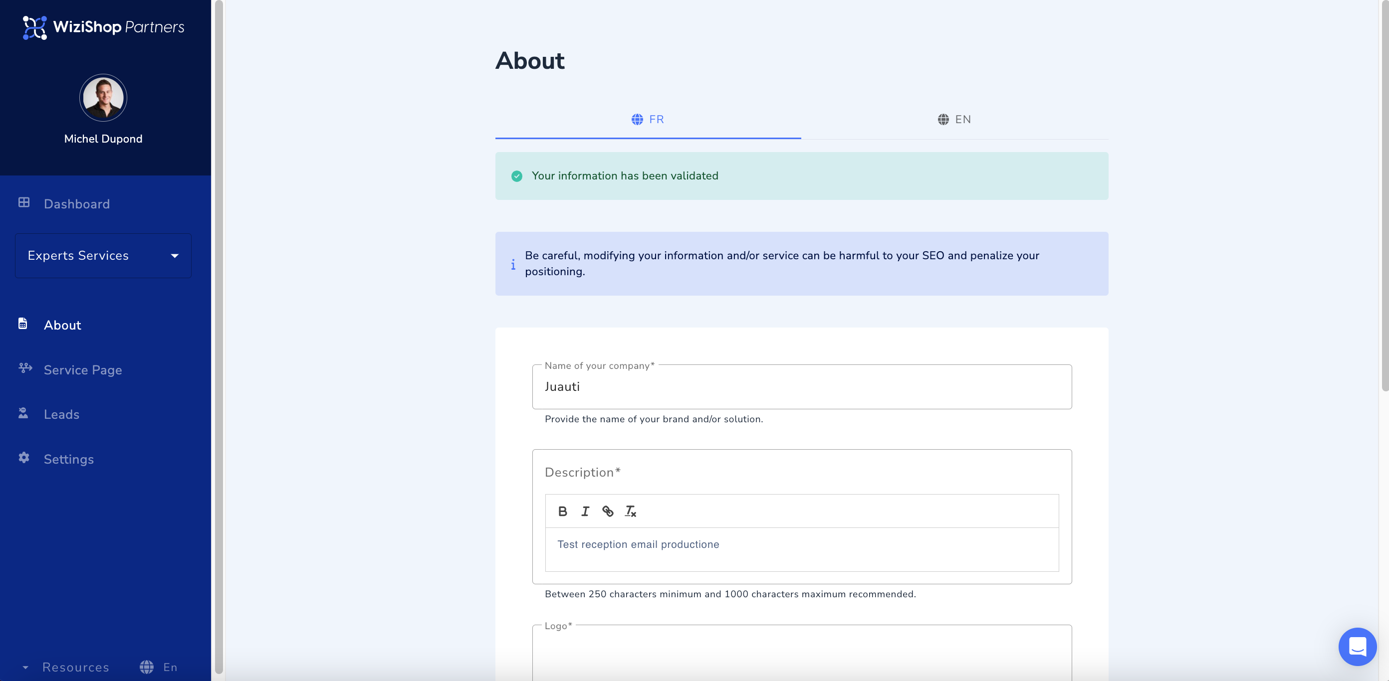1389x681 pixels.
Task: Open Settings from the sidebar
Action: pyautogui.click(x=69, y=459)
